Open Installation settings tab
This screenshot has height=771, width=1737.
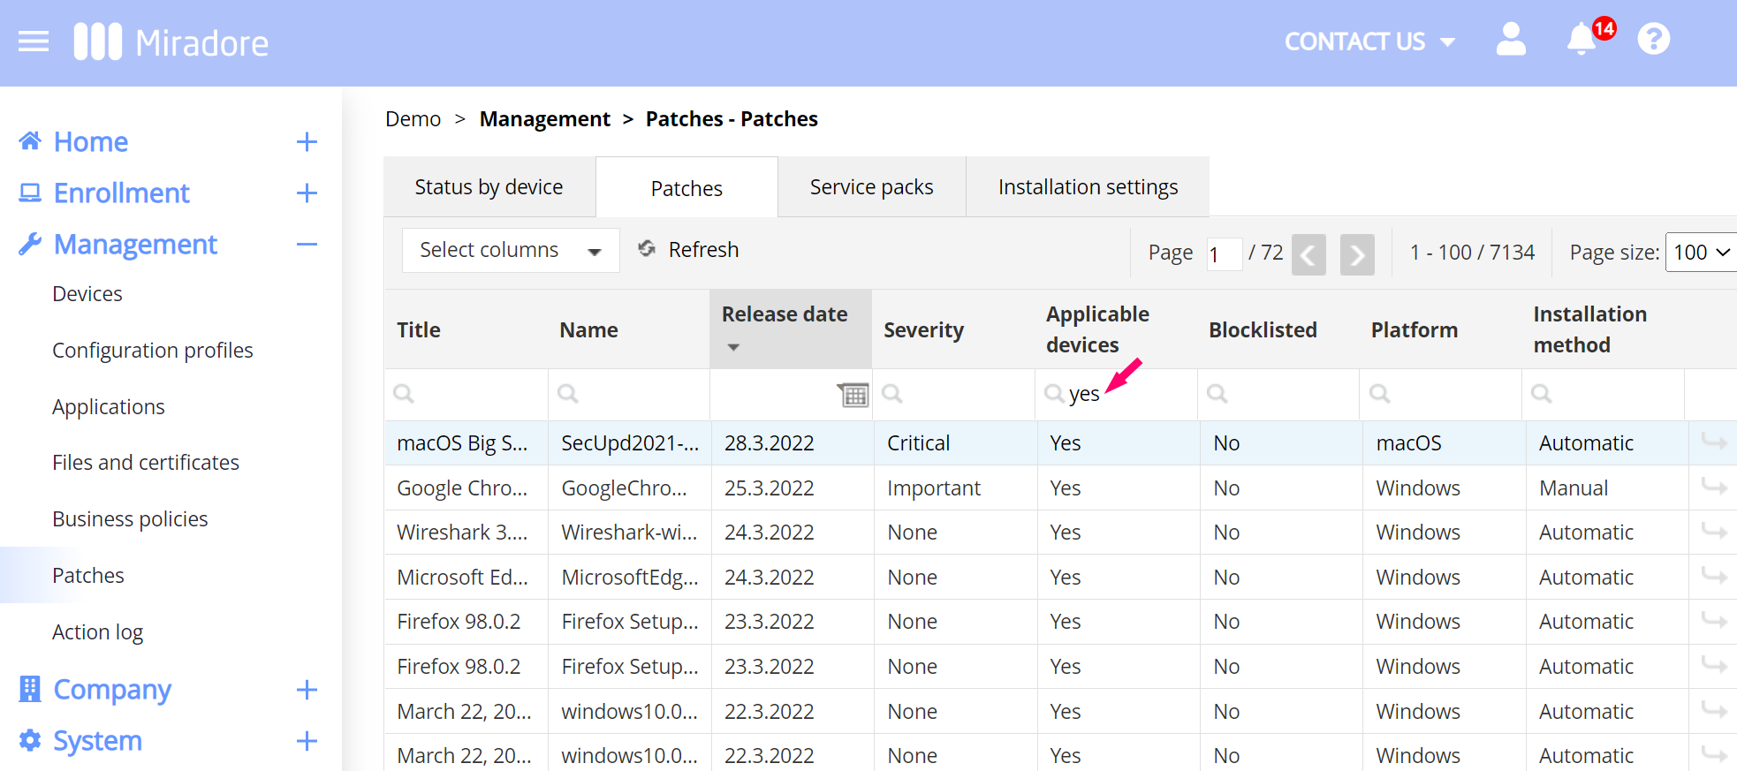coord(1088,187)
